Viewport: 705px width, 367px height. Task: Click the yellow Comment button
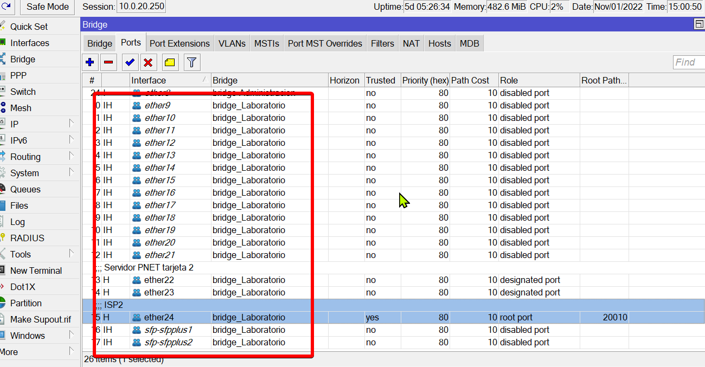coord(170,62)
